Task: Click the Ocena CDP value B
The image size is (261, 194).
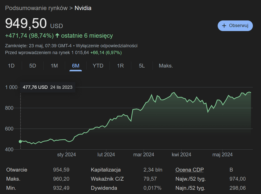Action: (231, 170)
